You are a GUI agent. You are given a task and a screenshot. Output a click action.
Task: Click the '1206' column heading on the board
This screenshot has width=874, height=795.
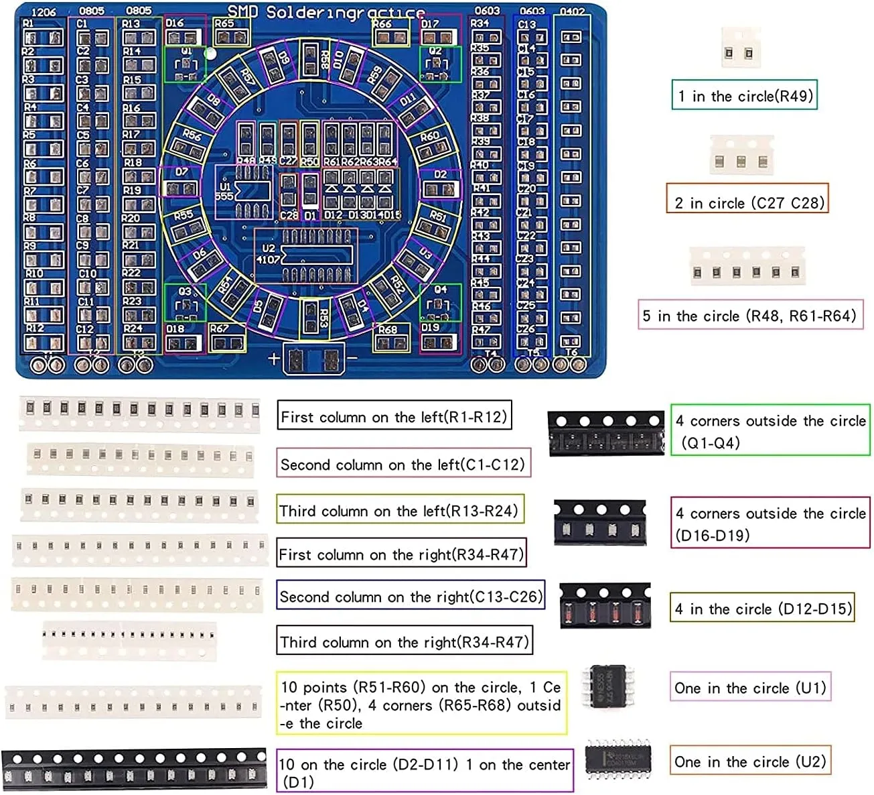tap(44, 11)
